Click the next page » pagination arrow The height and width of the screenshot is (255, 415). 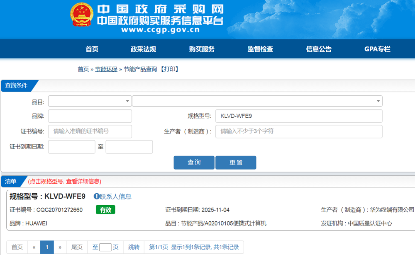click(60, 247)
